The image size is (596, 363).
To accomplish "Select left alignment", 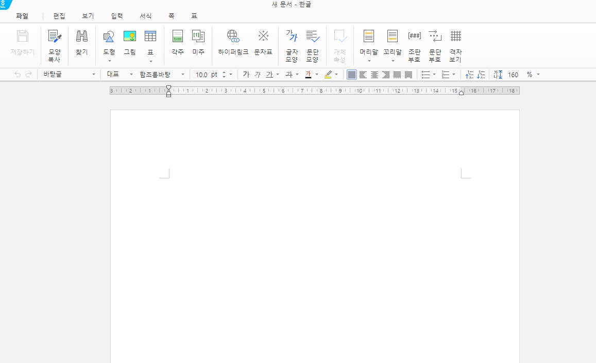I will (x=363, y=75).
